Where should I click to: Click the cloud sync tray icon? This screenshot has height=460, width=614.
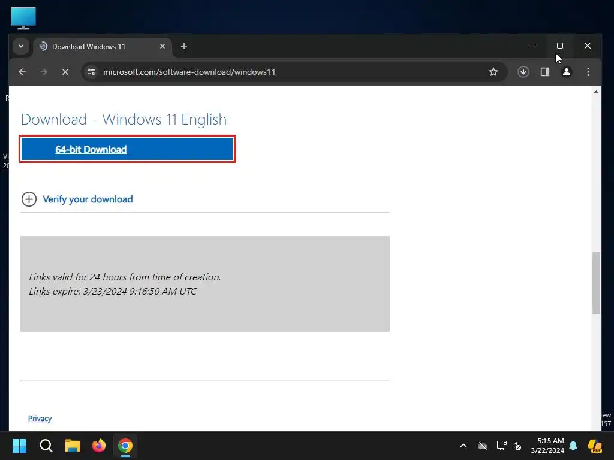point(483,446)
